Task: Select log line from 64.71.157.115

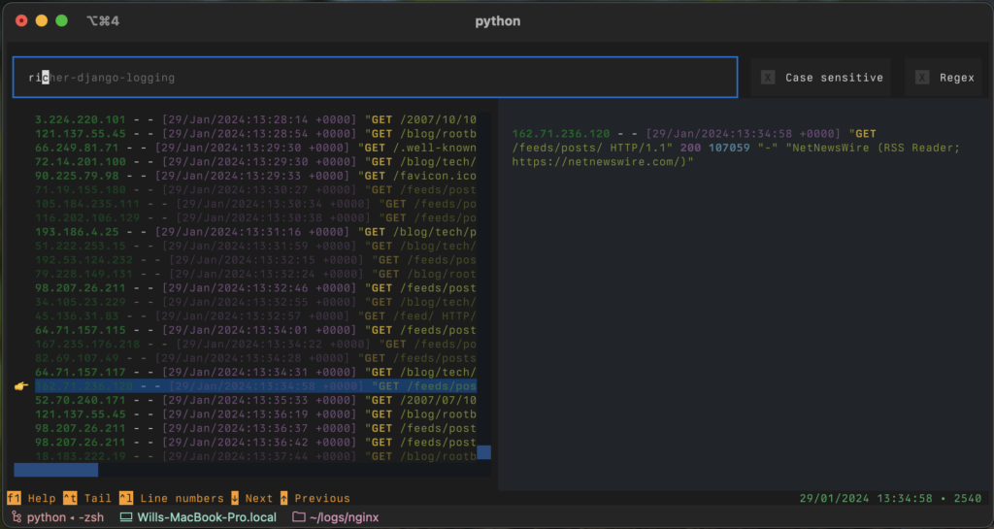Action: [255, 330]
